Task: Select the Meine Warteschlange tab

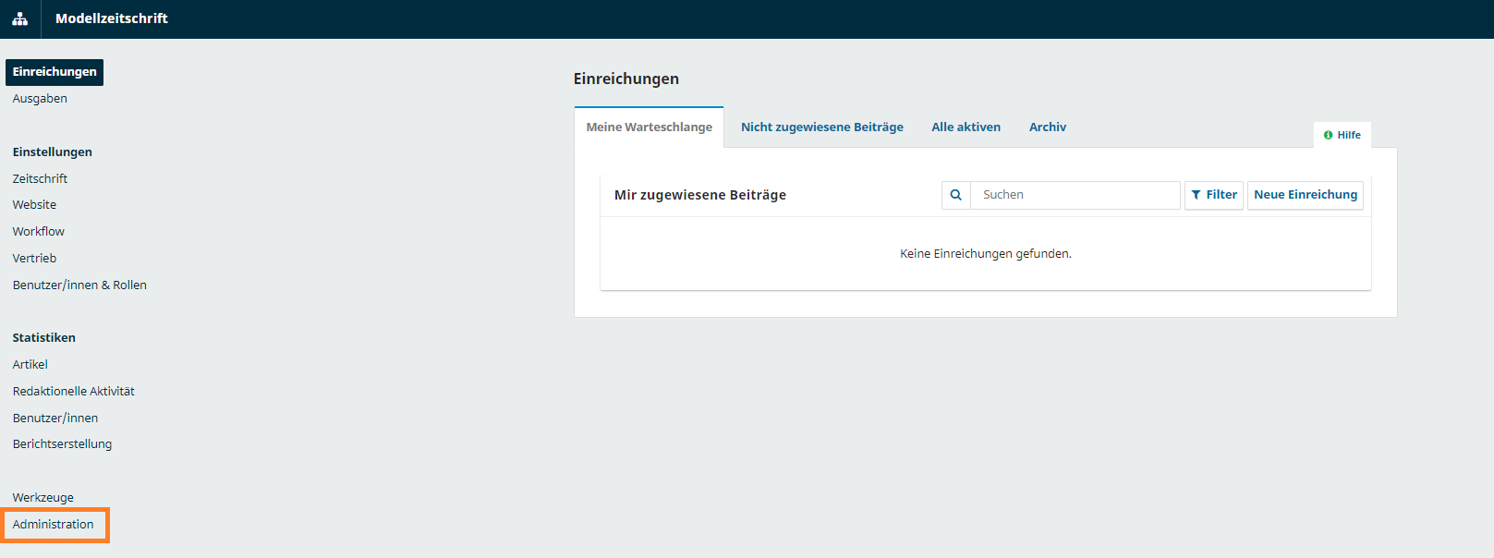Action: pyautogui.click(x=649, y=127)
